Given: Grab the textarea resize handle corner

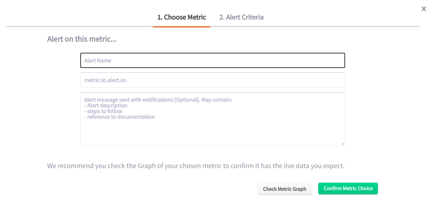Looking at the screenshot, I should point(343,143).
